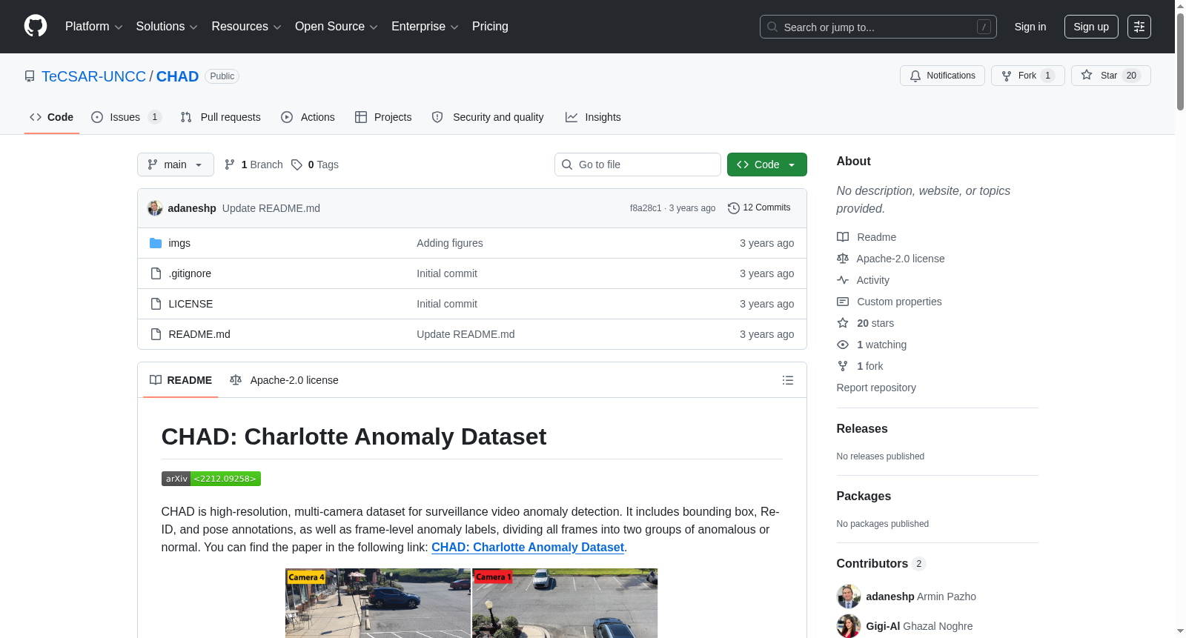This screenshot has height=638, width=1186.
Task: Click the scale icon beside Apache-2.0 license in About
Action: coord(843,259)
